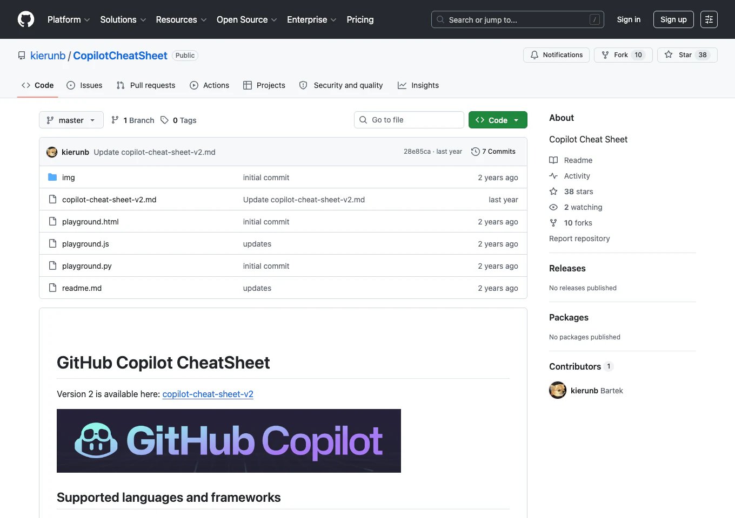
Task: Click the star icon next to 38 stars
Action: (553, 192)
